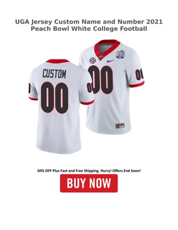Click the red cuff on front jersey sleeve
The image size is (178, 230).
coord(137,84)
